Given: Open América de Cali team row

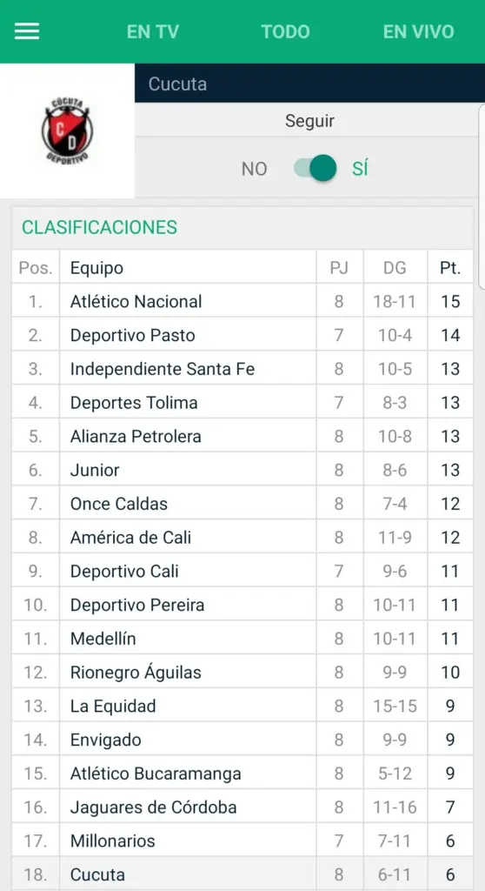Looking at the screenshot, I should pyautogui.click(x=242, y=537).
